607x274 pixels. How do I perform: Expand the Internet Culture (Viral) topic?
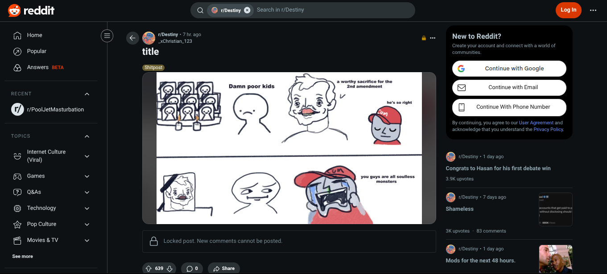87,156
